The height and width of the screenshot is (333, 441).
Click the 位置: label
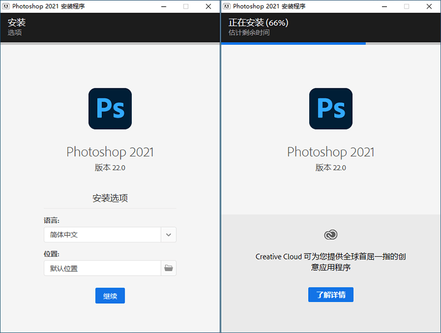point(51,254)
